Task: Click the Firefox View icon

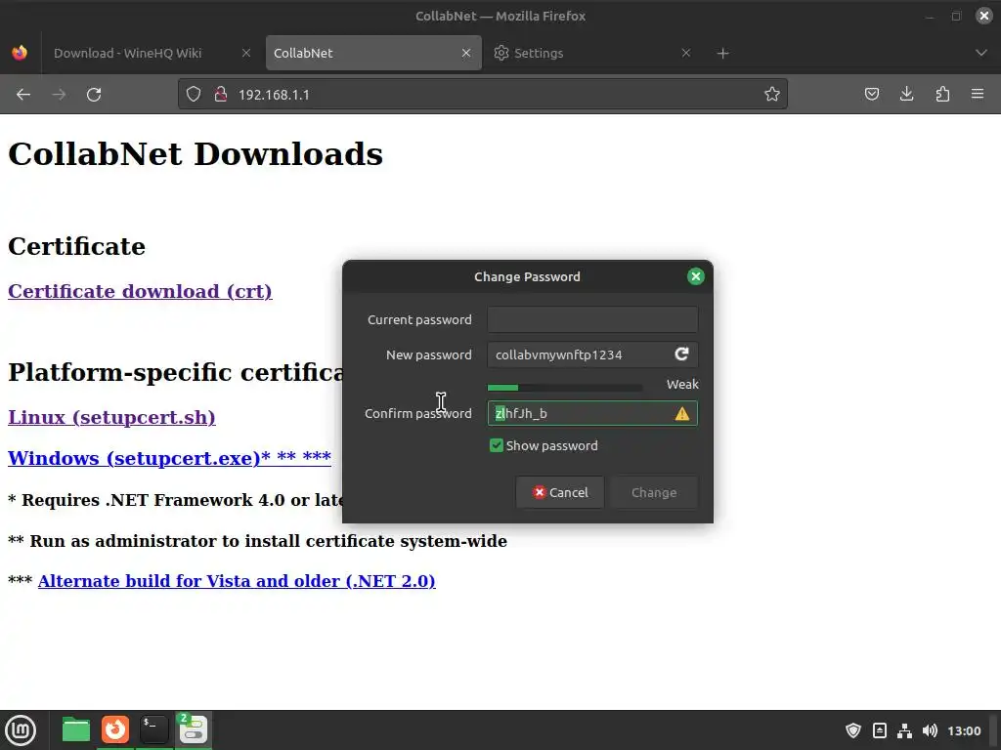Action: coord(20,53)
